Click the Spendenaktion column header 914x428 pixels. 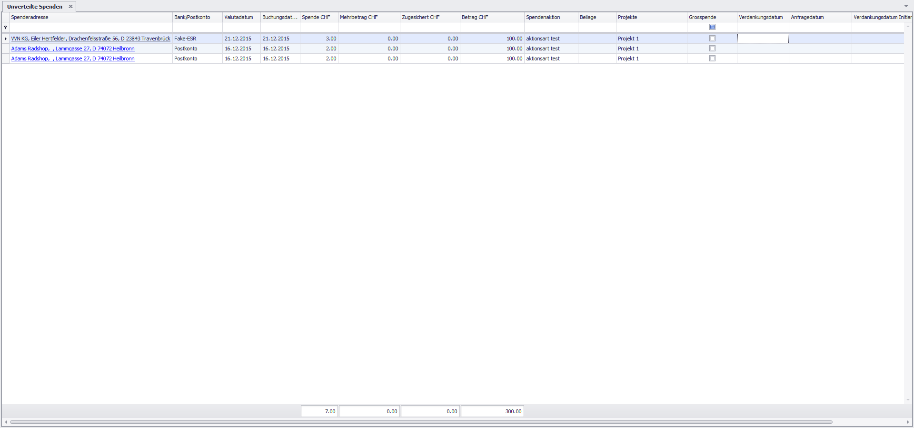(x=550, y=17)
